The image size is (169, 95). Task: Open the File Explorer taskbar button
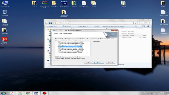coord(20,93)
